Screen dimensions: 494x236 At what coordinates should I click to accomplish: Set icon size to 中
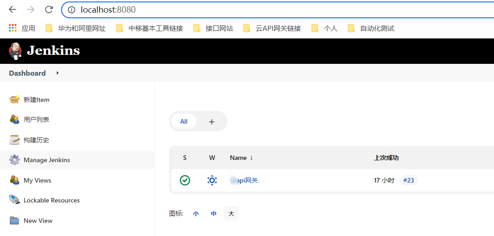click(214, 214)
